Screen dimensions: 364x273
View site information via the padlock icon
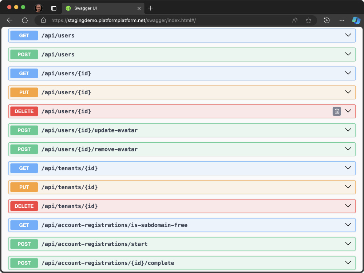[x=43, y=20]
